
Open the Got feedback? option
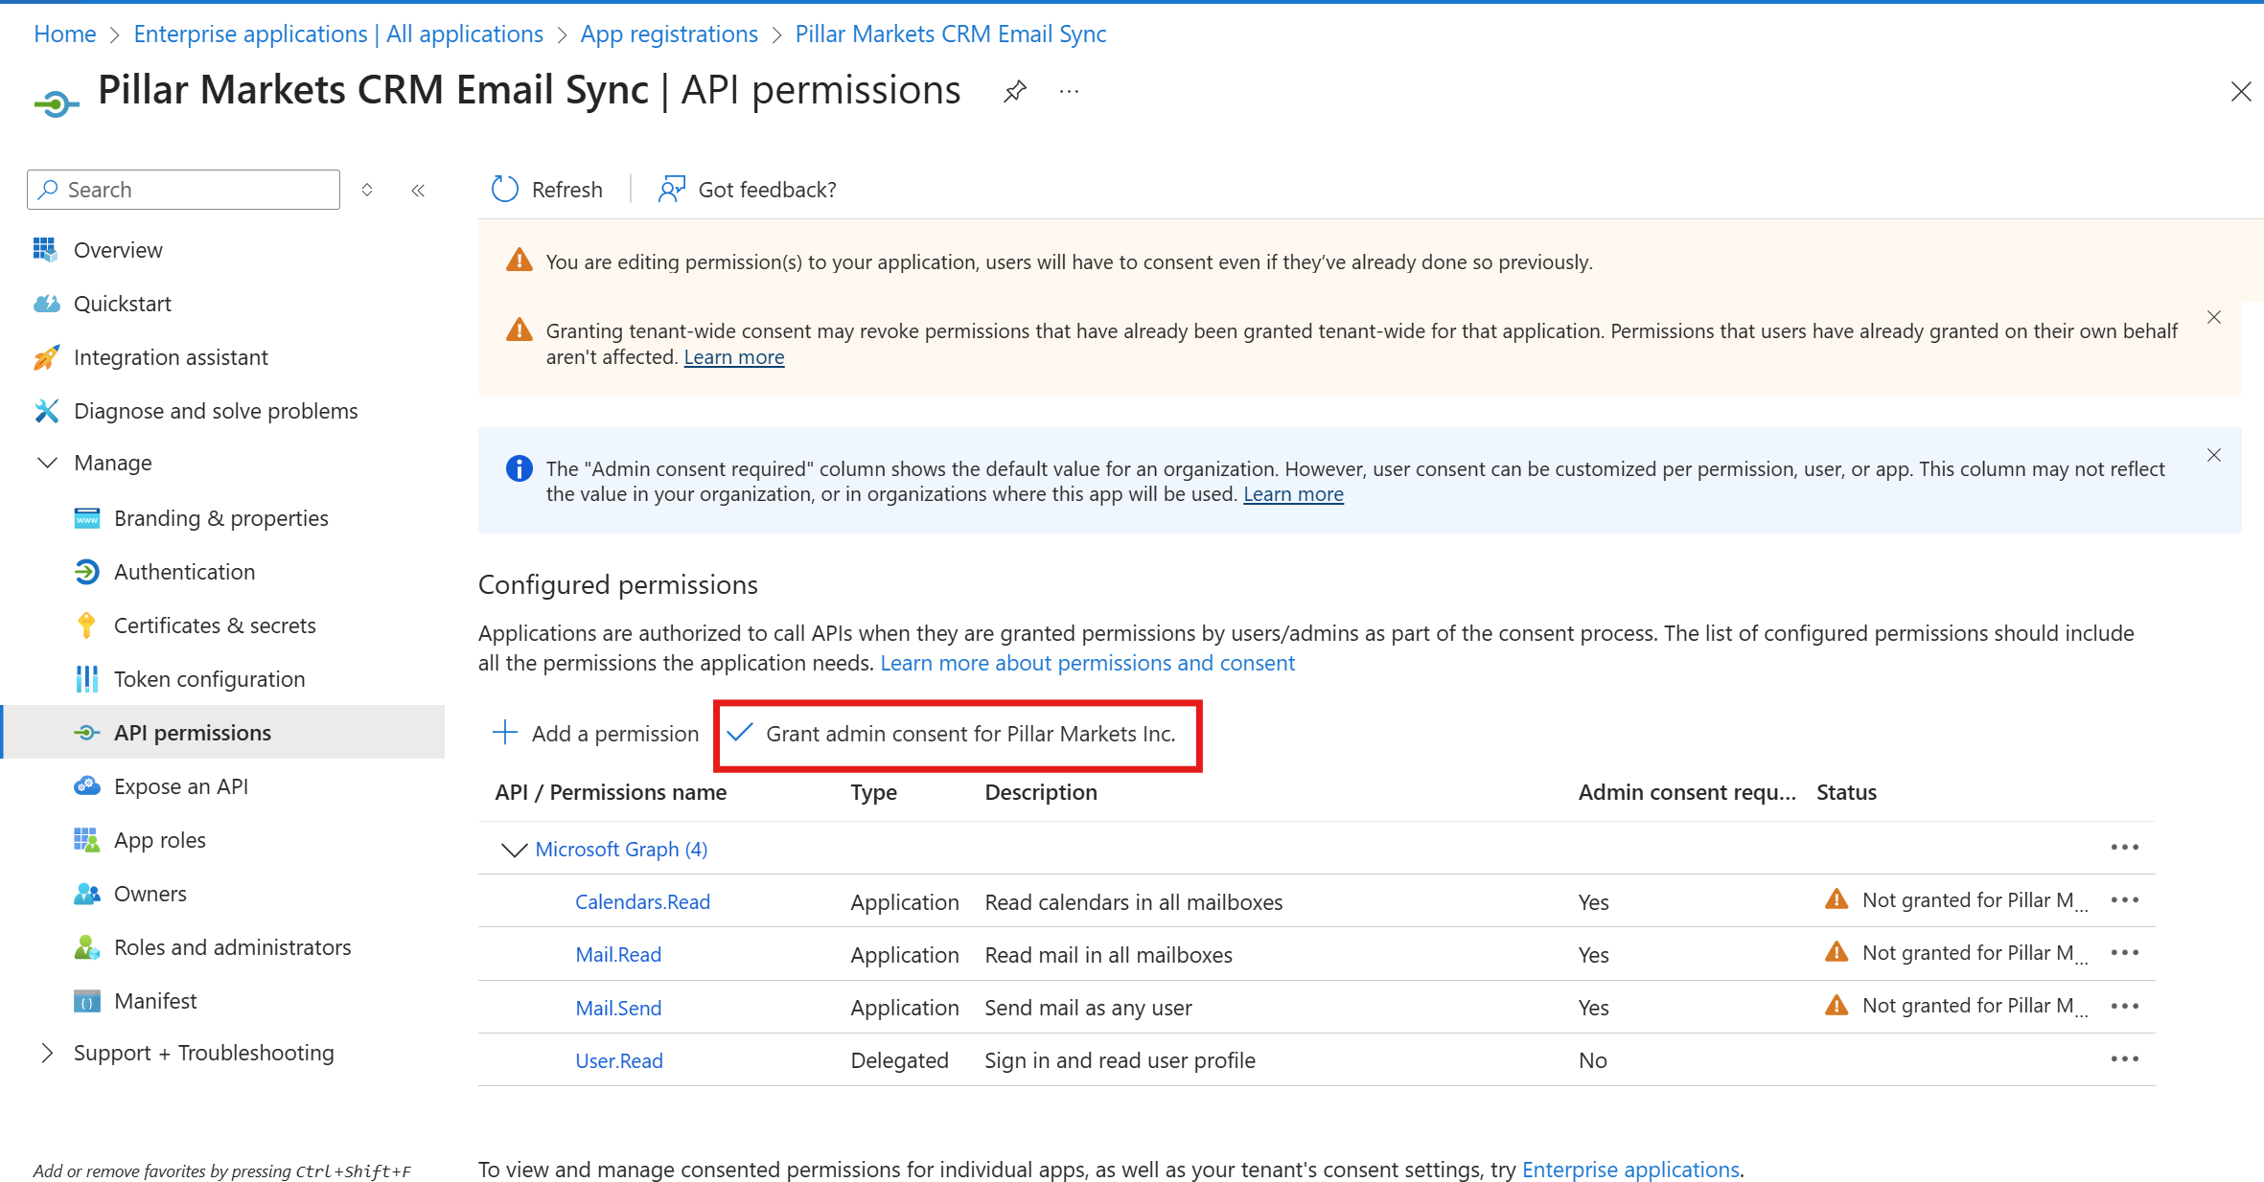747,190
